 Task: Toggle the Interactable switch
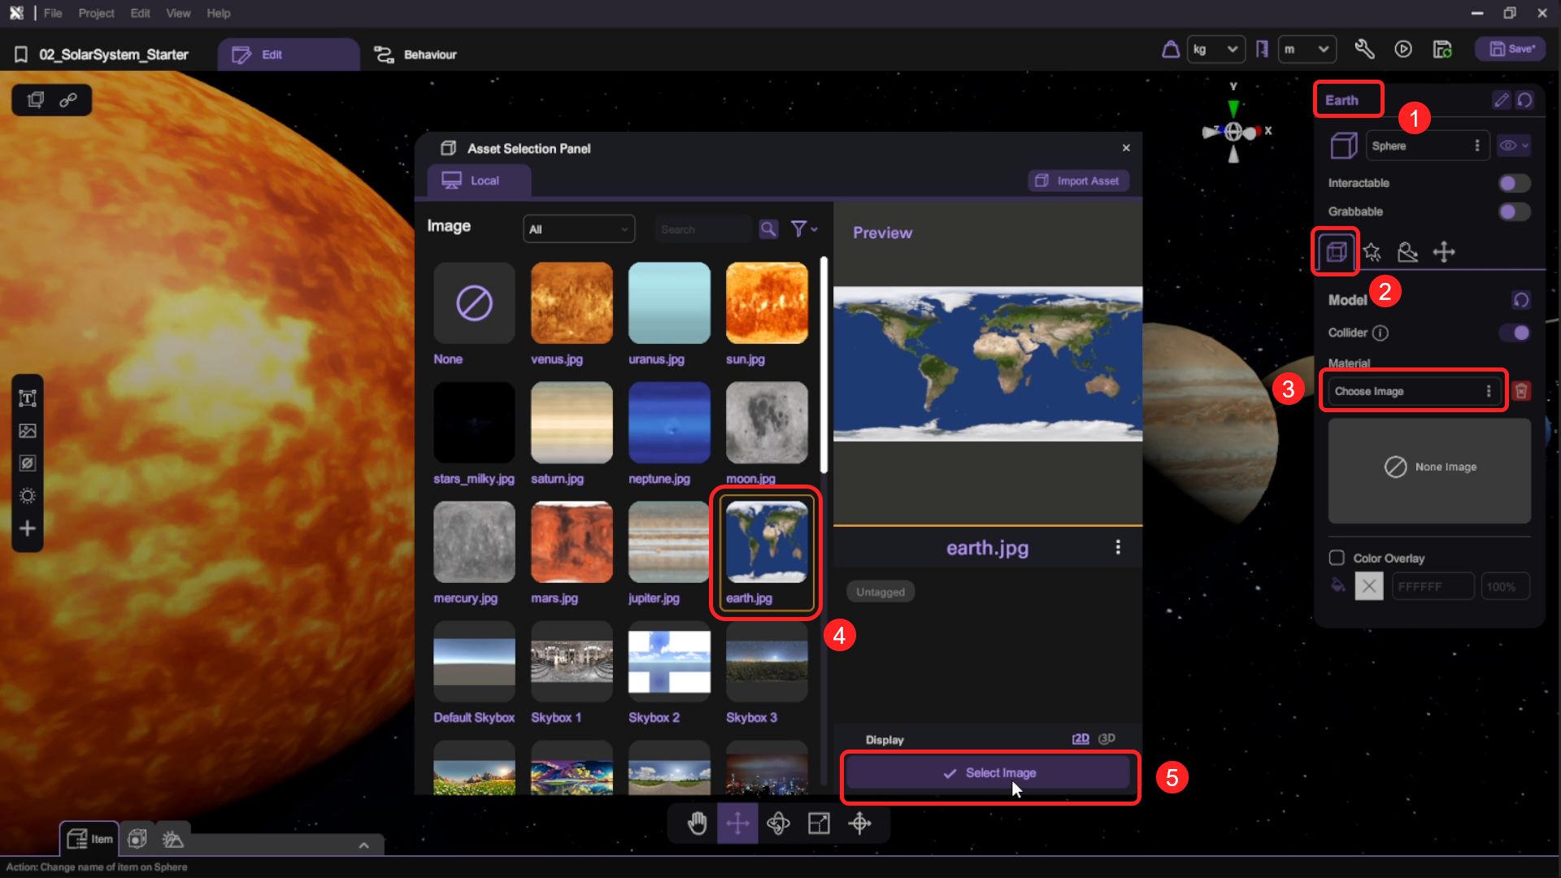click(x=1514, y=183)
